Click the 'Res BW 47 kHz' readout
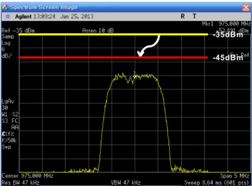Viewport: 252px width, 186px height. [20, 183]
